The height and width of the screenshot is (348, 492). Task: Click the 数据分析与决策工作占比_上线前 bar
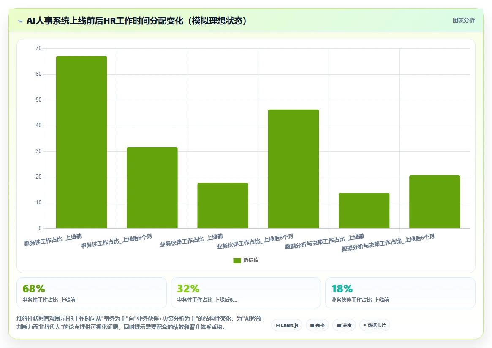pyautogui.click(x=364, y=211)
